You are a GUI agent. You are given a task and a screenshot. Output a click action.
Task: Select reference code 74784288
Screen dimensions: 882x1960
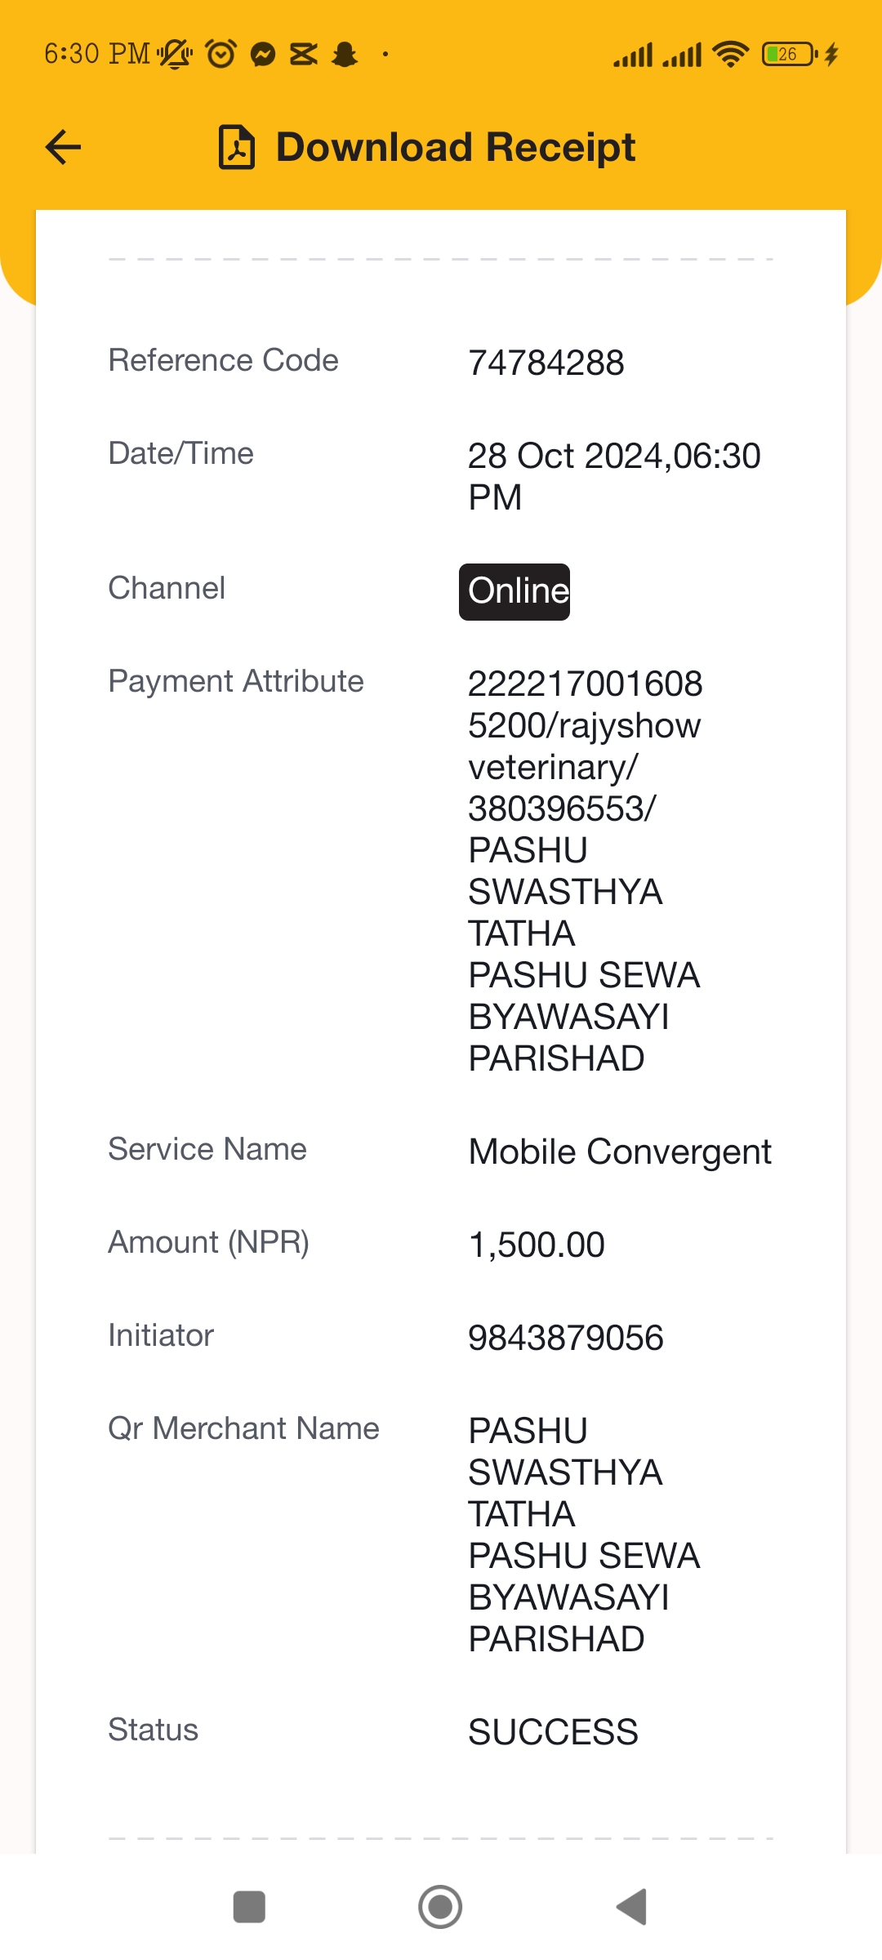click(546, 363)
